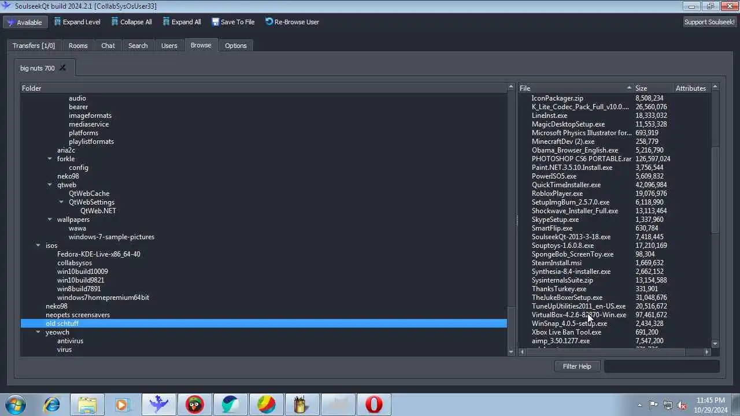The image size is (740, 416).
Task: Click the taskbar clock showing 11:45 PM
Action: pyautogui.click(x=711, y=404)
